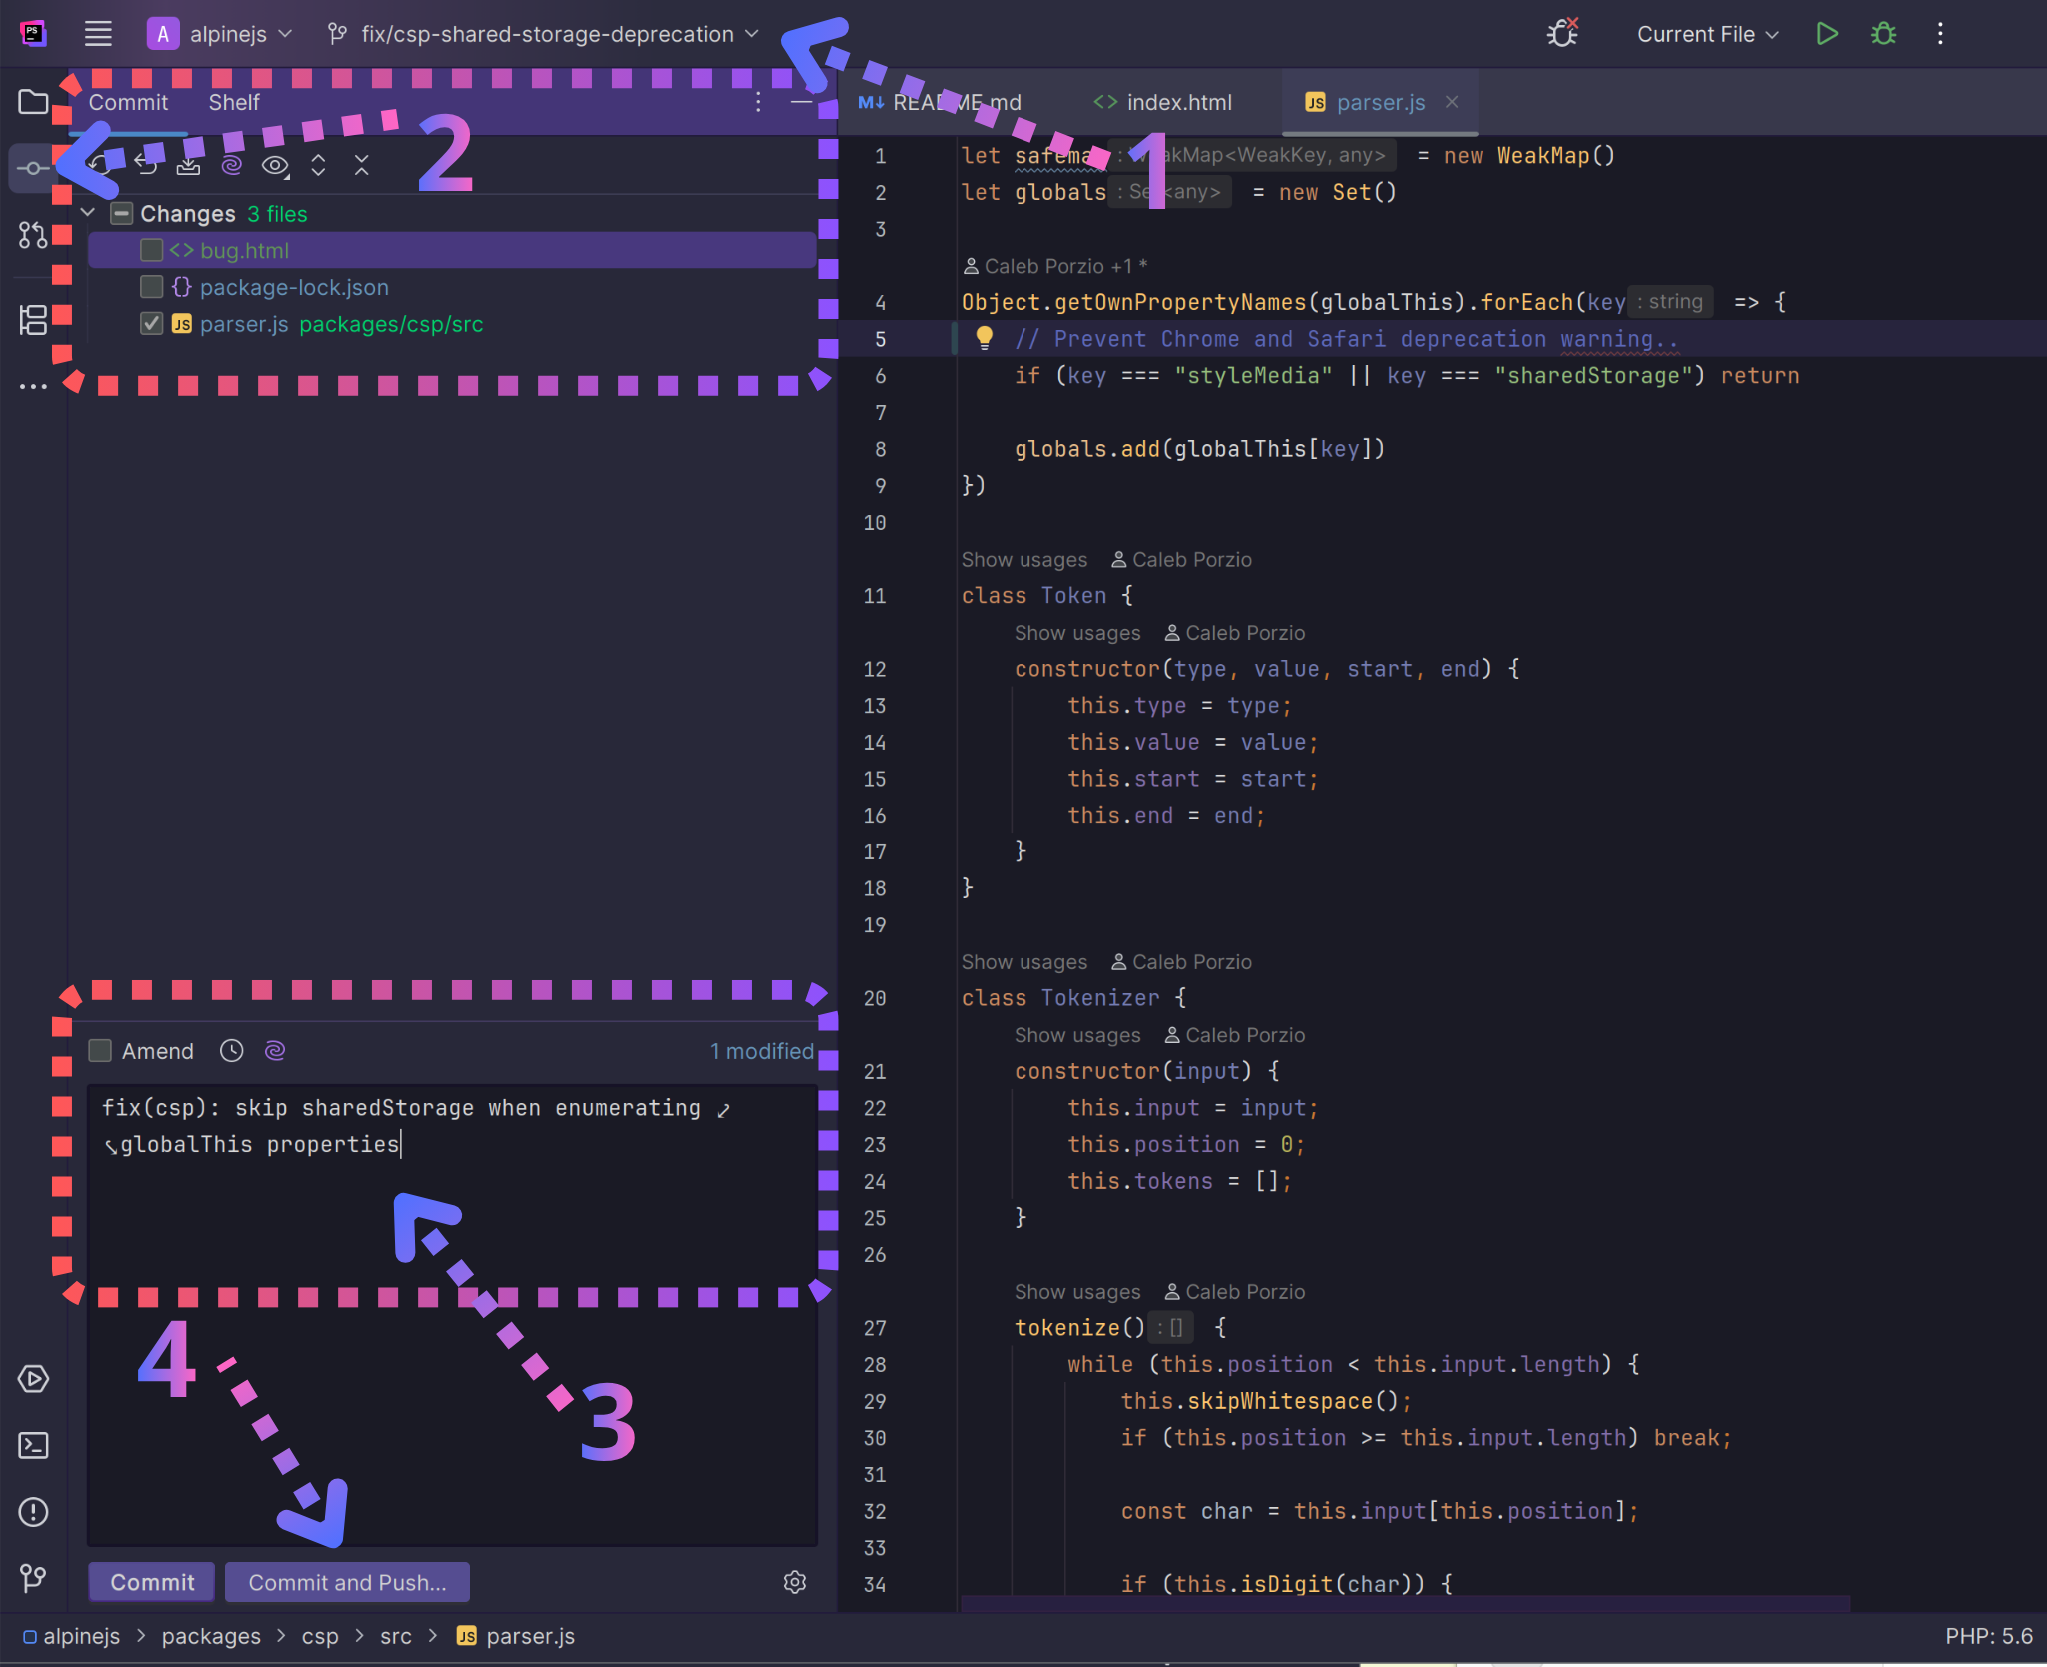Collapse the Changes tree node
The image size is (2047, 1667).
(88, 213)
